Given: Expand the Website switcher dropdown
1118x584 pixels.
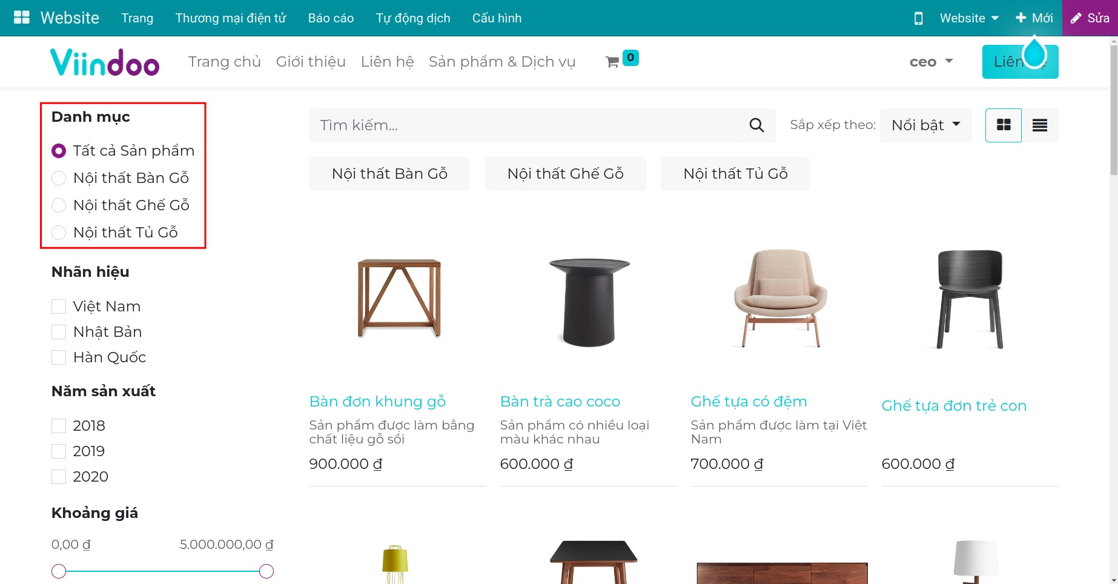Looking at the screenshot, I should (968, 18).
